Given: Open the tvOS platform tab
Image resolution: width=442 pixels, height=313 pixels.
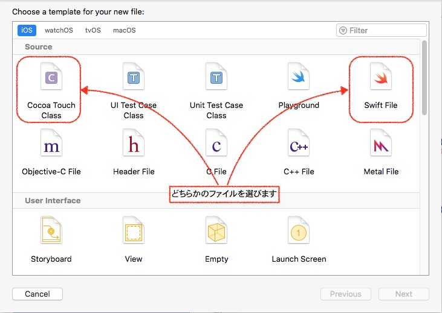Looking at the screenshot, I should pyautogui.click(x=93, y=30).
